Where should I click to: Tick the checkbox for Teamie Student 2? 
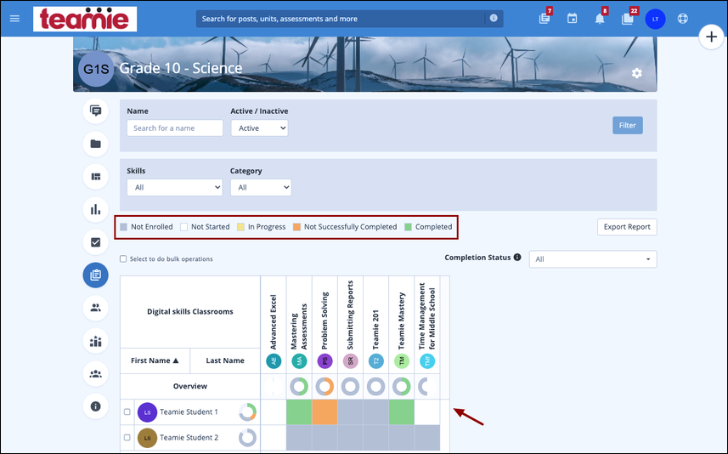click(x=127, y=437)
